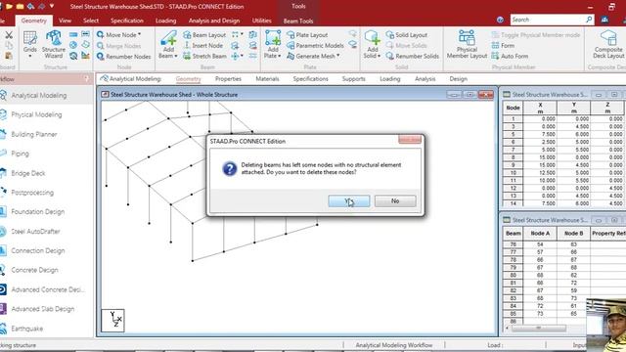Open Steel AutoDrafter workflow
The width and height of the screenshot is (626, 352).
(35, 232)
